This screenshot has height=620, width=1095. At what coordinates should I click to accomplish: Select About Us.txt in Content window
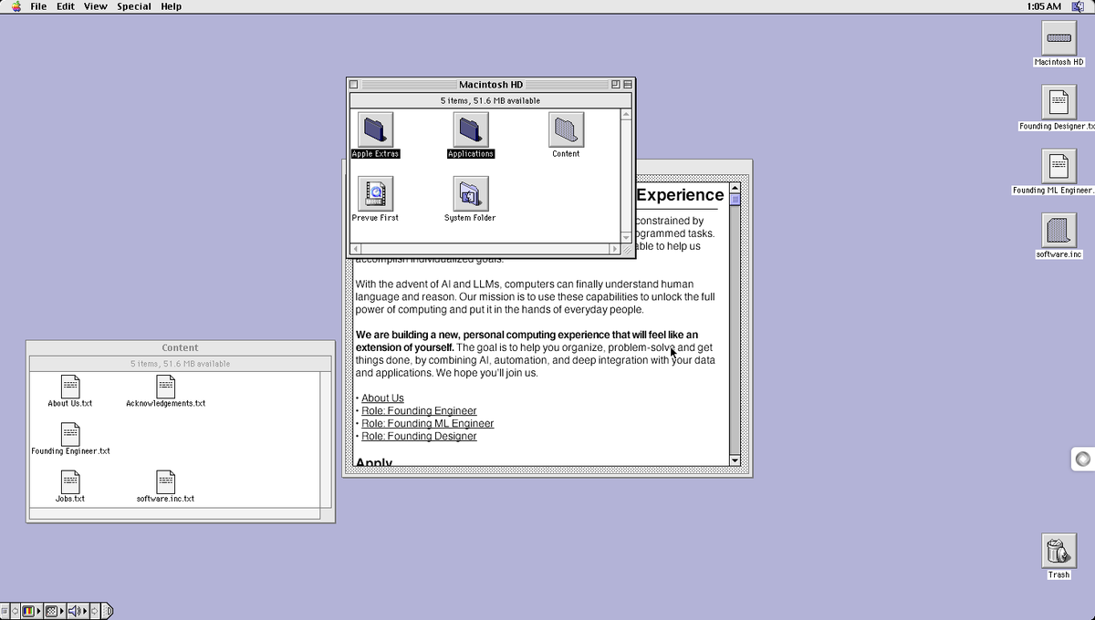(70, 387)
